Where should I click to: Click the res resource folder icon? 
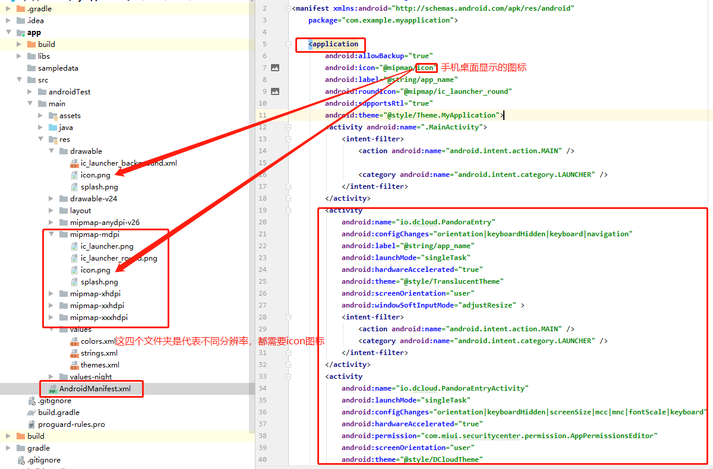click(x=53, y=140)
